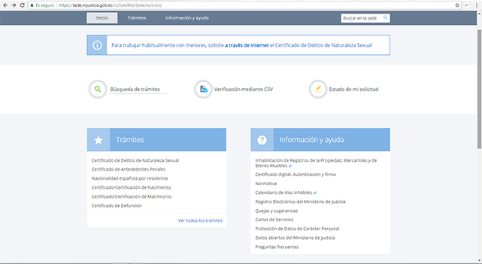Open Calendario de días inhábiles

tap(283, 193)
